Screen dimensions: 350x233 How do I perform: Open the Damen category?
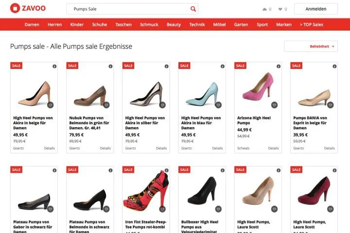(x=32, y=25)
